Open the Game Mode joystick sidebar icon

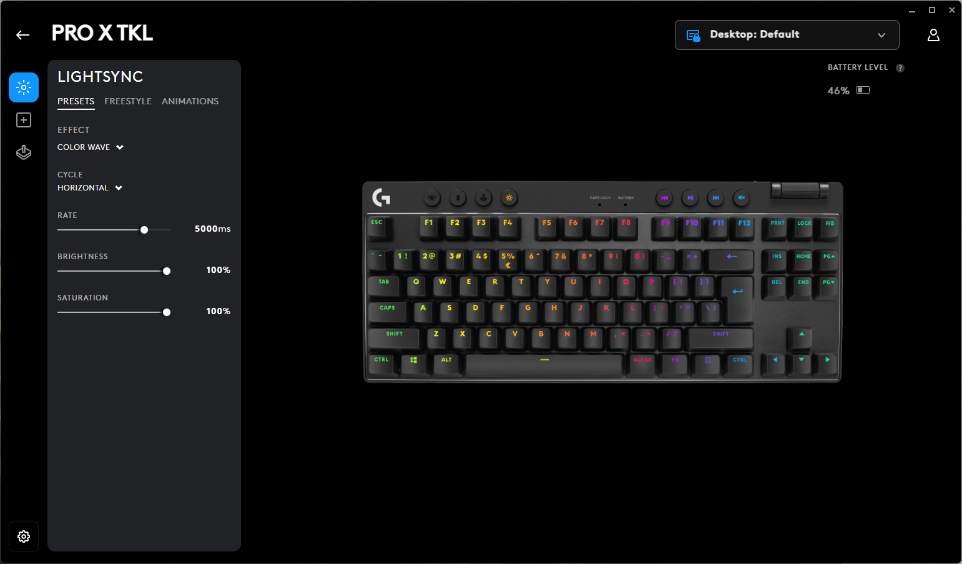coord(24,152)
